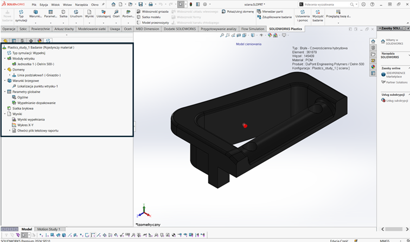Open the Appearances tab icon in task pane
Image resolution: width=410 pixels, height=242 pixels.
pyautogui.click(x=373, y=67)
